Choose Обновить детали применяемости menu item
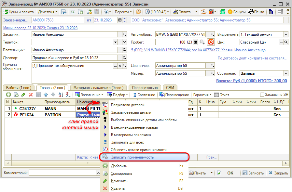 click(144, 150)
